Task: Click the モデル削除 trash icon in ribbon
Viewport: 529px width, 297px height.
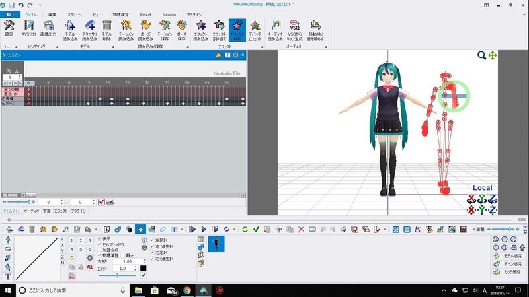Action: tap(107, 30)
